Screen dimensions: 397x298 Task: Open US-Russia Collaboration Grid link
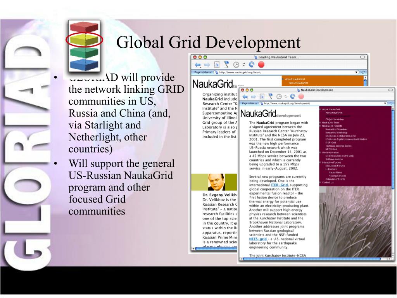tap(340, 136)
